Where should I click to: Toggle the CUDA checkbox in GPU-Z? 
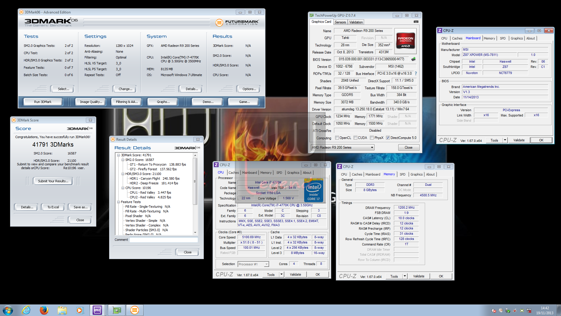[x=355, y=138]
